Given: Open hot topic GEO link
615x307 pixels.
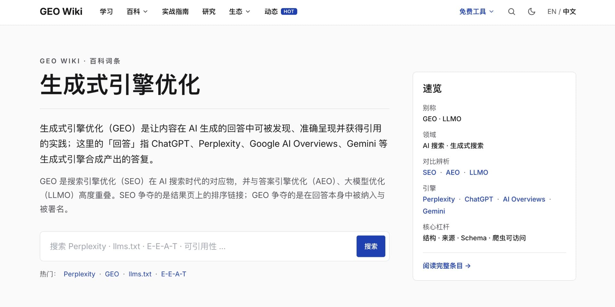Looking at the screenshot, I should (x=112, y=274).
